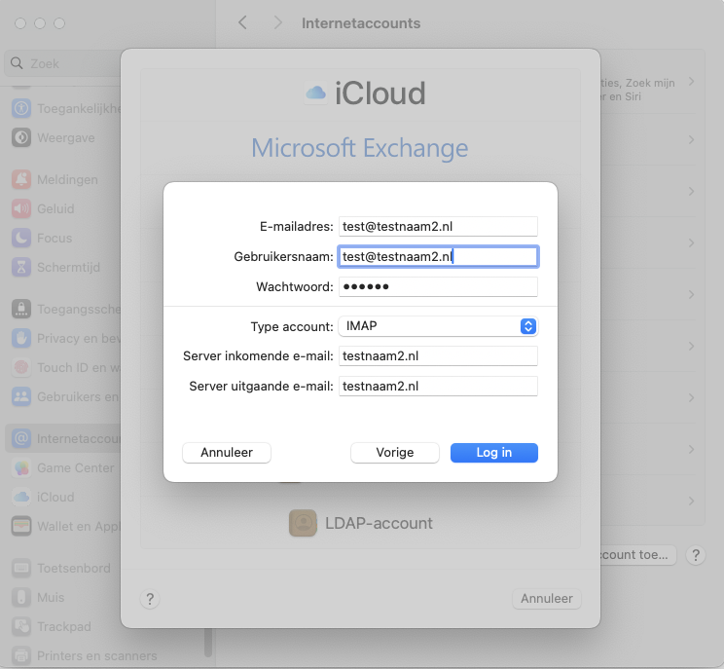
Task: Open Schermtijd hourglass icon
Action: 21,267
